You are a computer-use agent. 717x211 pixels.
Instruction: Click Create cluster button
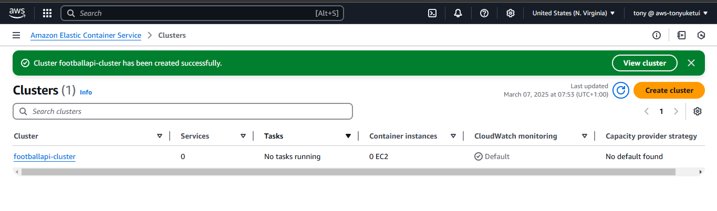click(669, 90)
